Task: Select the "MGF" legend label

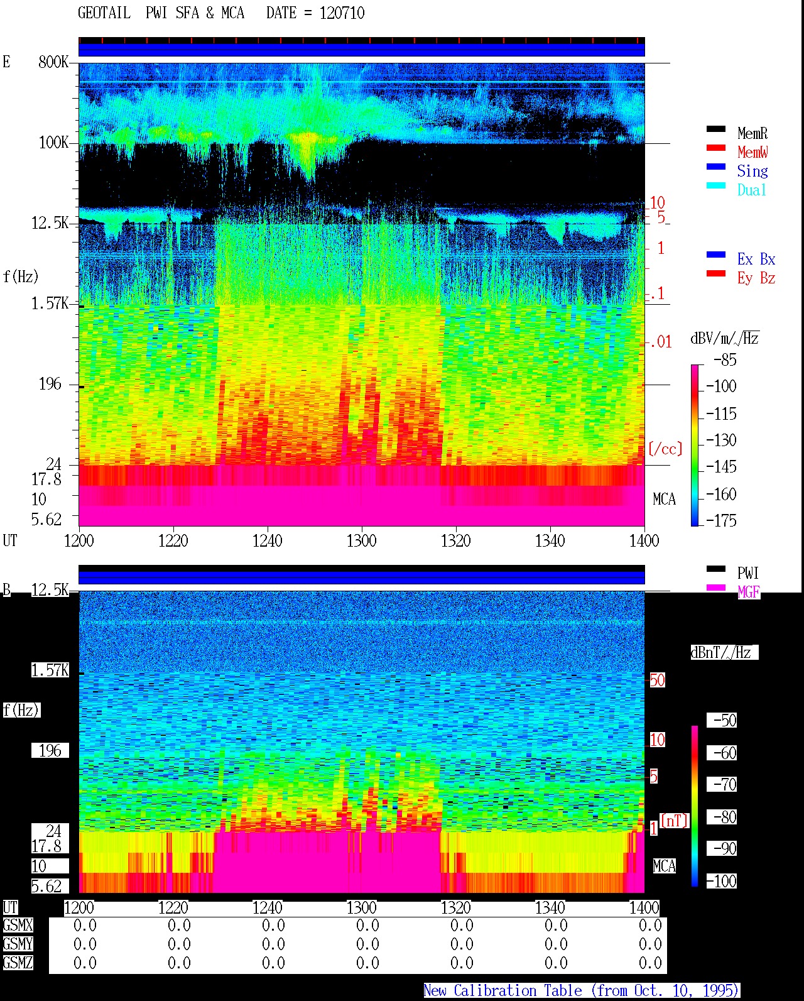Action: click(x=749, y=592)
